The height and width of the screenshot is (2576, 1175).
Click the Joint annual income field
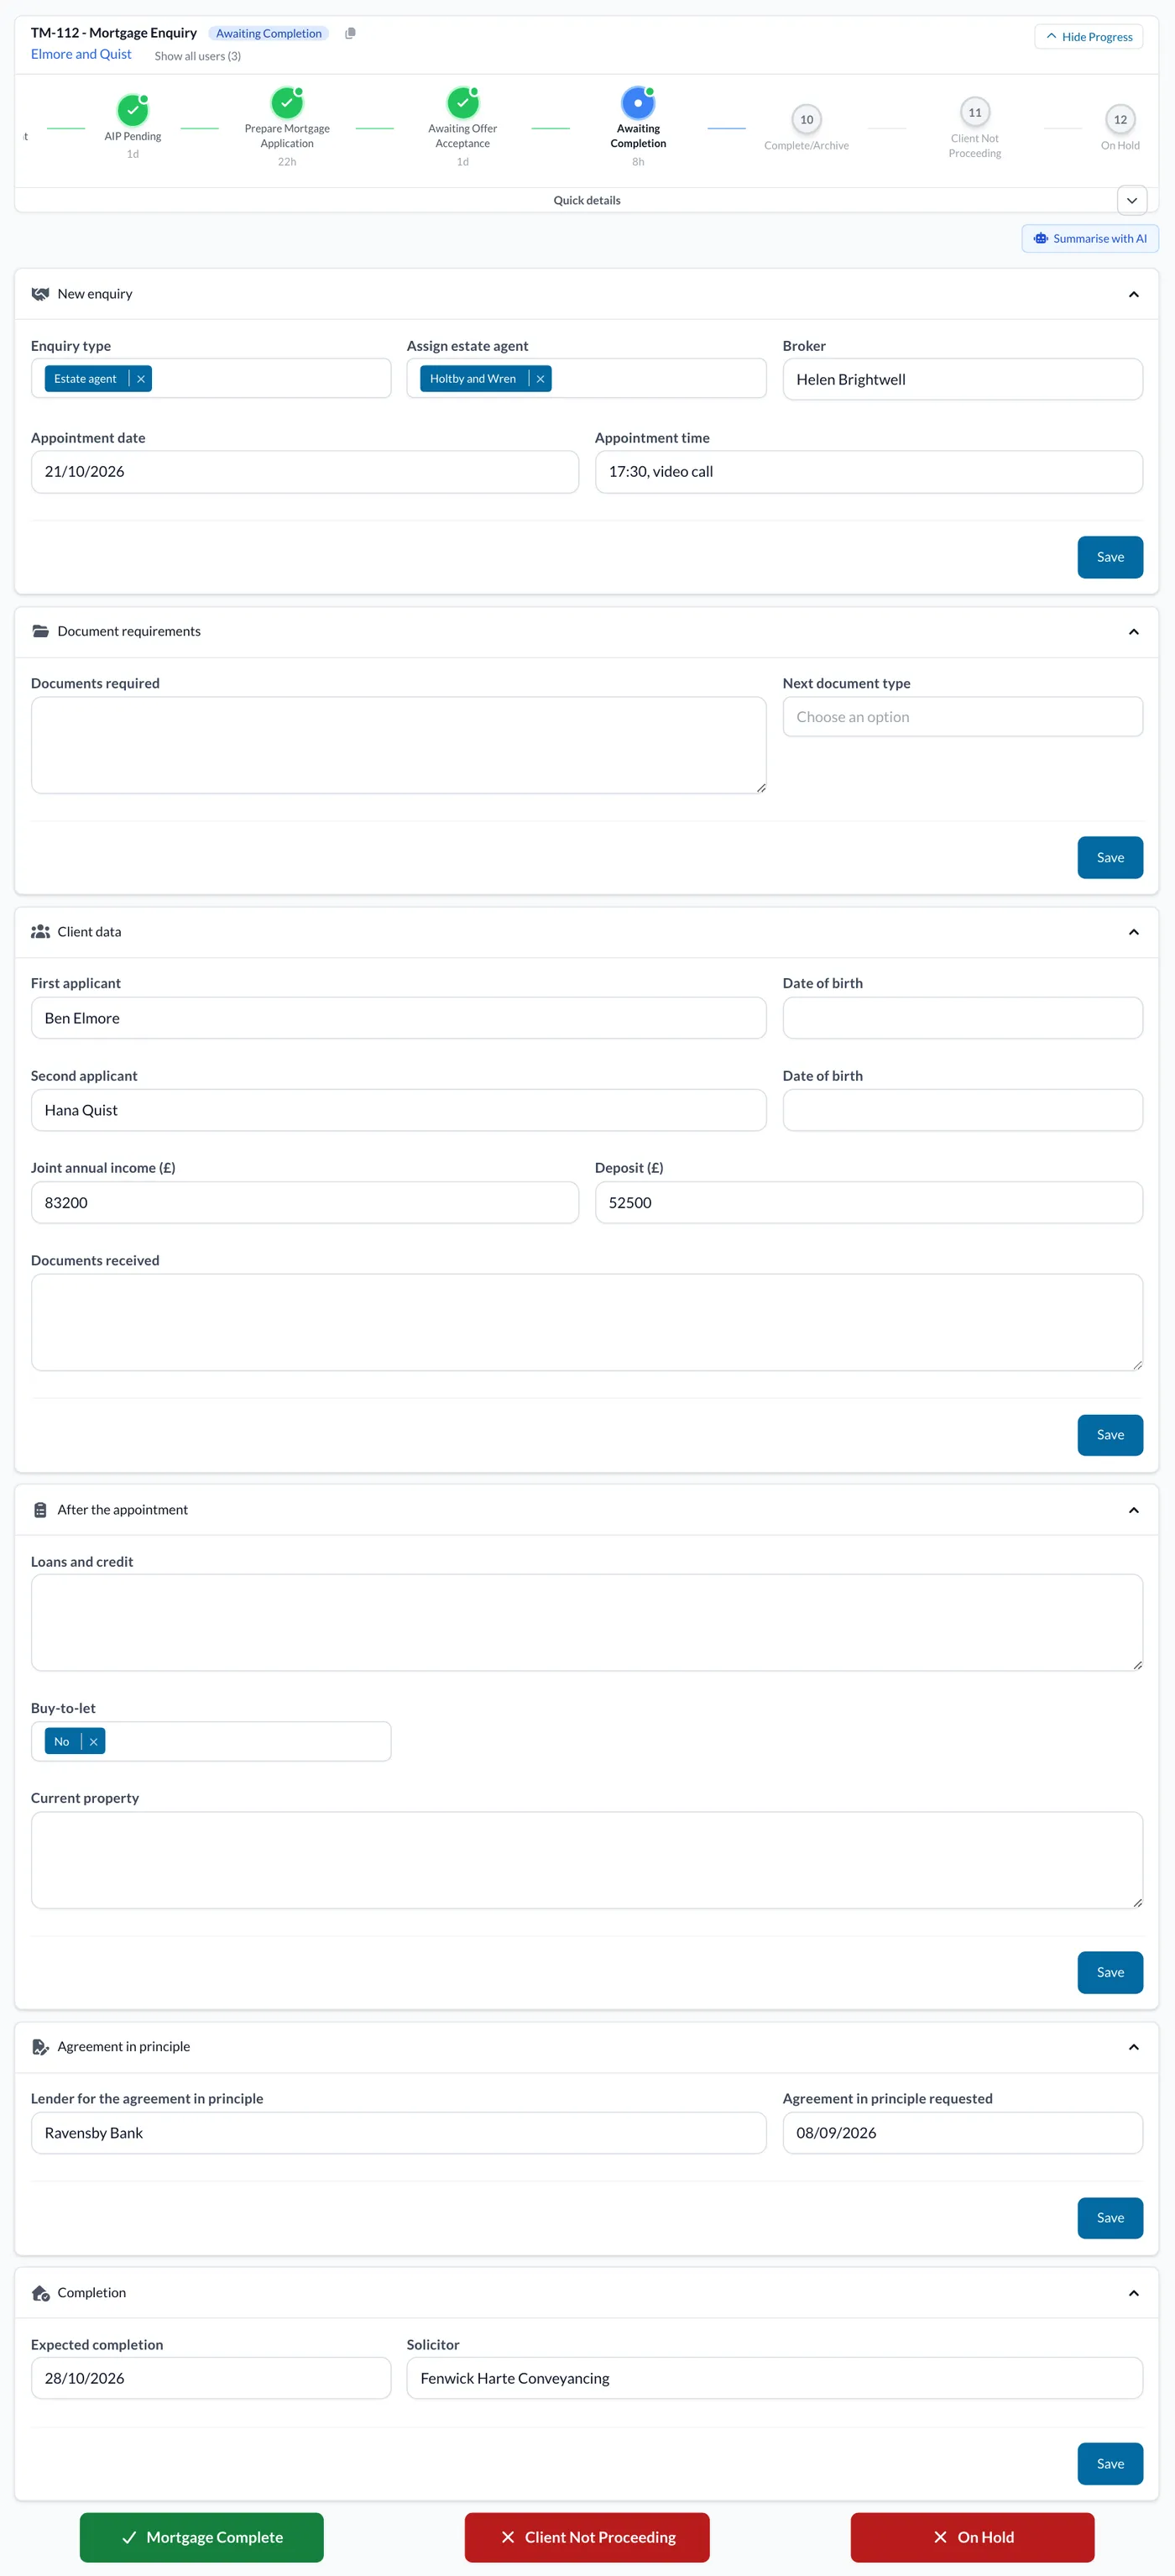[305, 1202]
